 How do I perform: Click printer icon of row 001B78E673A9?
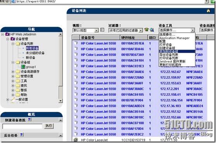pos(76,54)
